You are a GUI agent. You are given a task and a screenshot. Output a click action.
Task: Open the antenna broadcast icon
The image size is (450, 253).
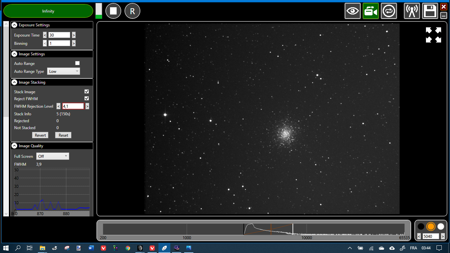[412, 11]
